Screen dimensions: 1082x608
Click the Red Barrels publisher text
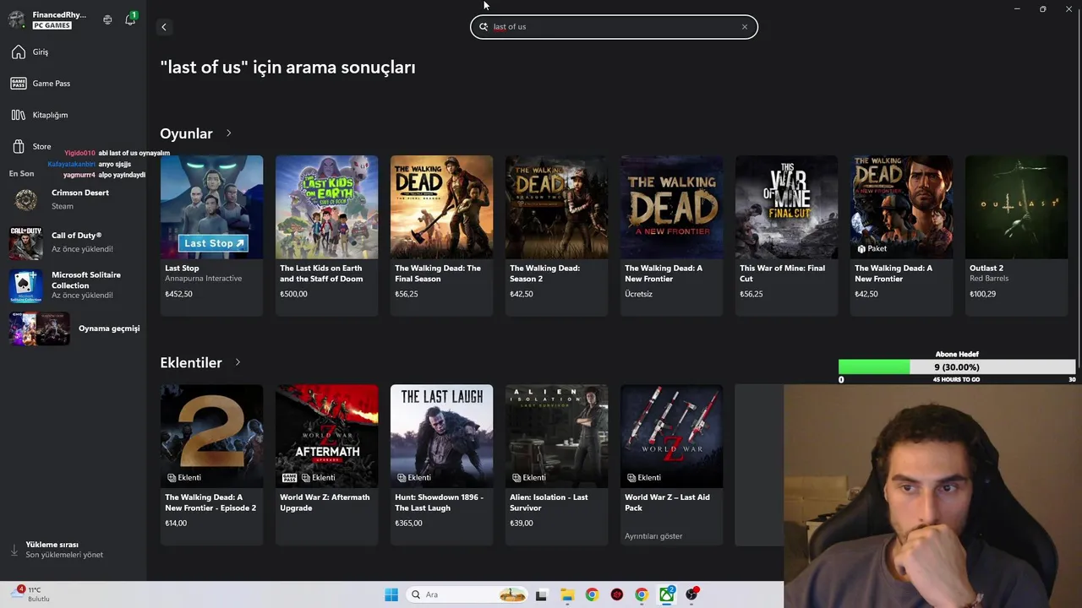click(x=989, y=279)
